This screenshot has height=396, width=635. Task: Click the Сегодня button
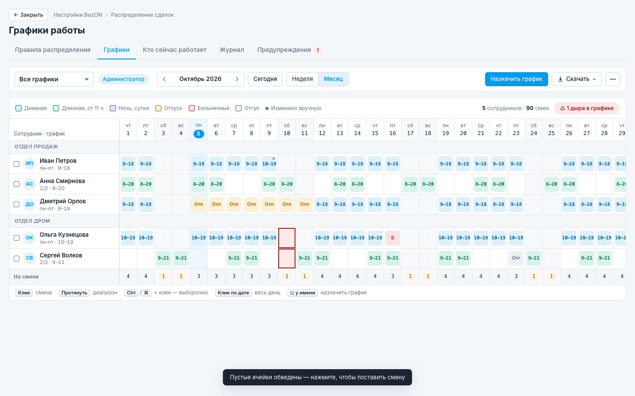265,79
